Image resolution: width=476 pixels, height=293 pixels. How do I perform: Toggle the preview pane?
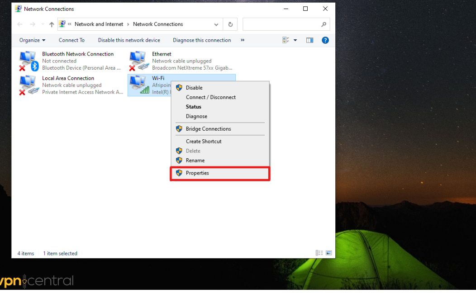[310, 40]
